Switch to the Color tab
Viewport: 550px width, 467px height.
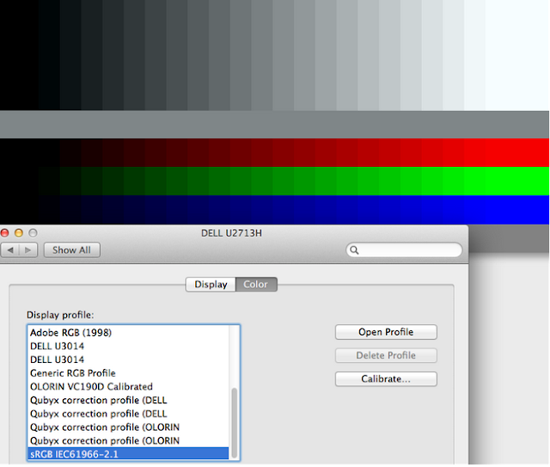coord(256,285)
